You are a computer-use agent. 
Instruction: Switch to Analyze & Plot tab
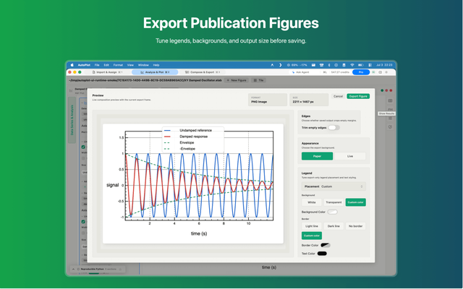[x=155, y=72]
